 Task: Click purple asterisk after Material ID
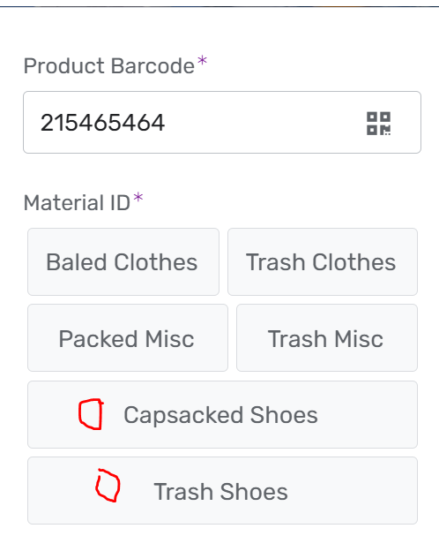point(138,198)
